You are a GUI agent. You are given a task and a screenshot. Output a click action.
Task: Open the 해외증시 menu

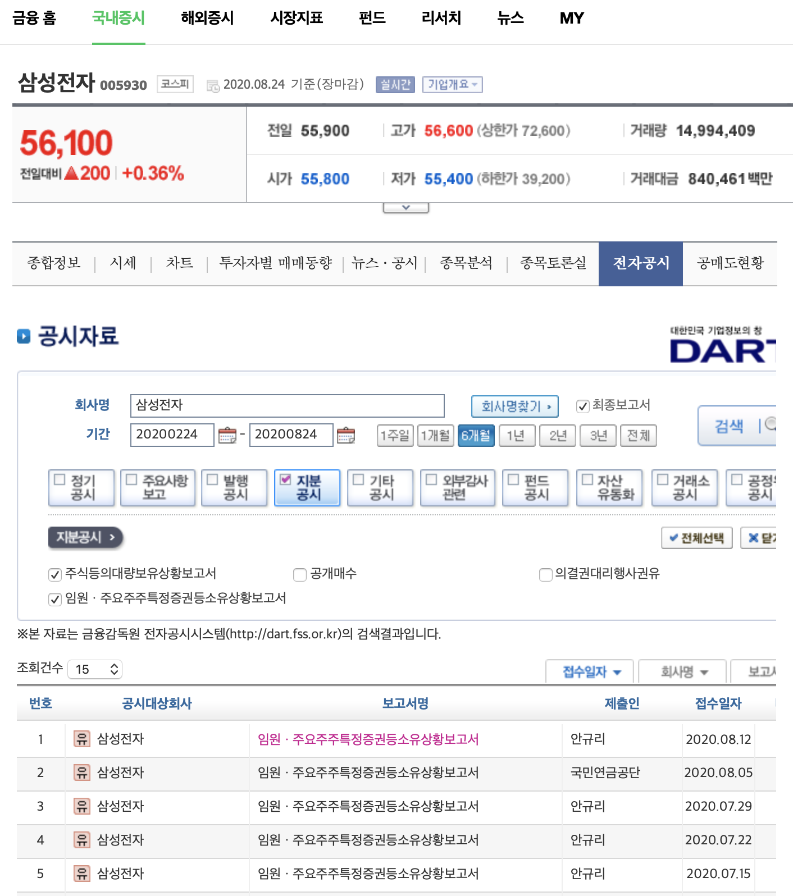207,18
